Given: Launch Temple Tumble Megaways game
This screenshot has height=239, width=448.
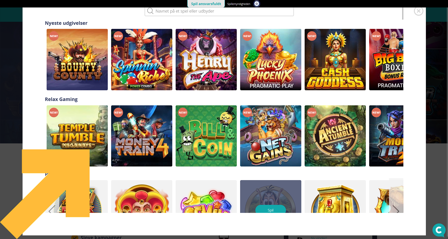Looking at the screenshot, I should (x=77, y=136).
